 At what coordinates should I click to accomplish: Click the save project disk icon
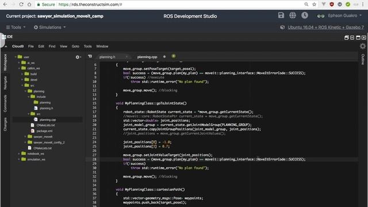pos(281,16)
